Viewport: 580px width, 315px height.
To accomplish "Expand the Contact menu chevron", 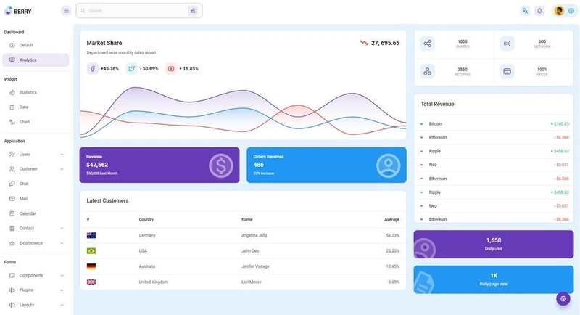I will click(62, 229).
